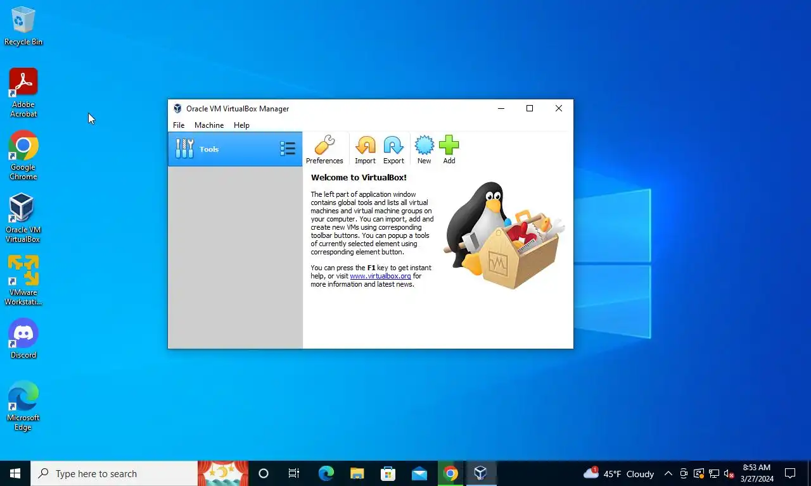Open Microsoft Store from the taskbar
Viewport: 811px width, 486px height.
388,473
